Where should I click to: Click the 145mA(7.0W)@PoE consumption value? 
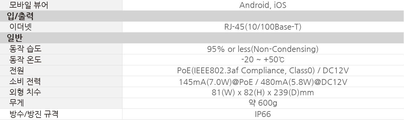[263, 82]
